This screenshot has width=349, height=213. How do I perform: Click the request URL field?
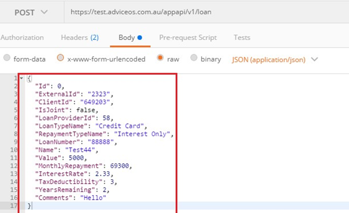click(x=207, y=12)
